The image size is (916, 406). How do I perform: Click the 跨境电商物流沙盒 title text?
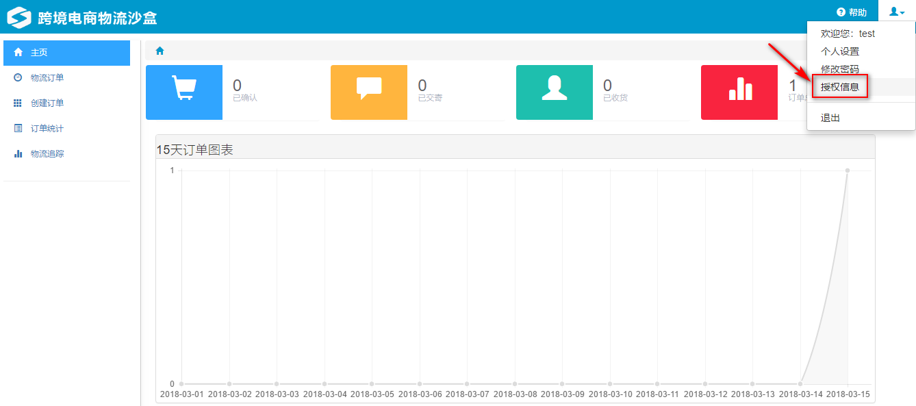point(97,18)
